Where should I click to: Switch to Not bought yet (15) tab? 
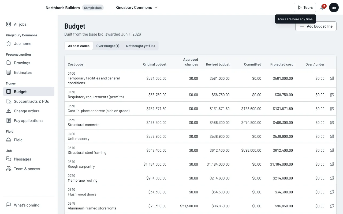click(x=140, y=46)
